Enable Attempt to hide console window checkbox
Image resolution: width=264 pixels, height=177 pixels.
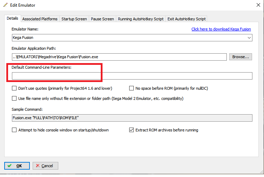tap(14, 130)
